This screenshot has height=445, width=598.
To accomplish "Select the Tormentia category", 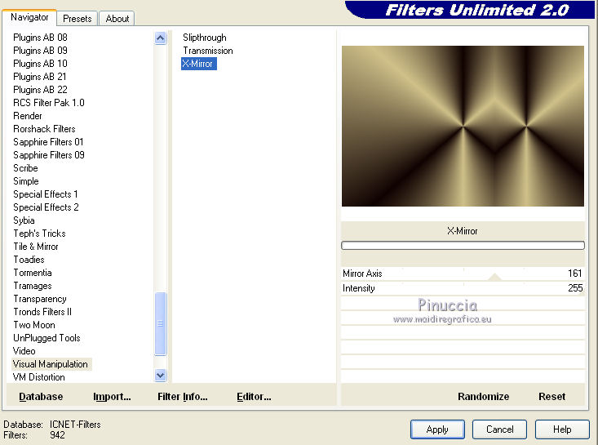I will [33, 273].
